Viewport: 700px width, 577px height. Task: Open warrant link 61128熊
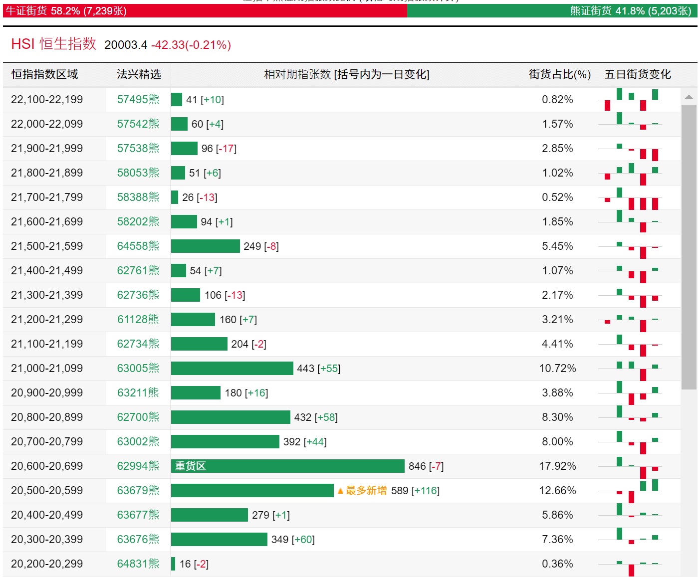[x=138, y=319]
